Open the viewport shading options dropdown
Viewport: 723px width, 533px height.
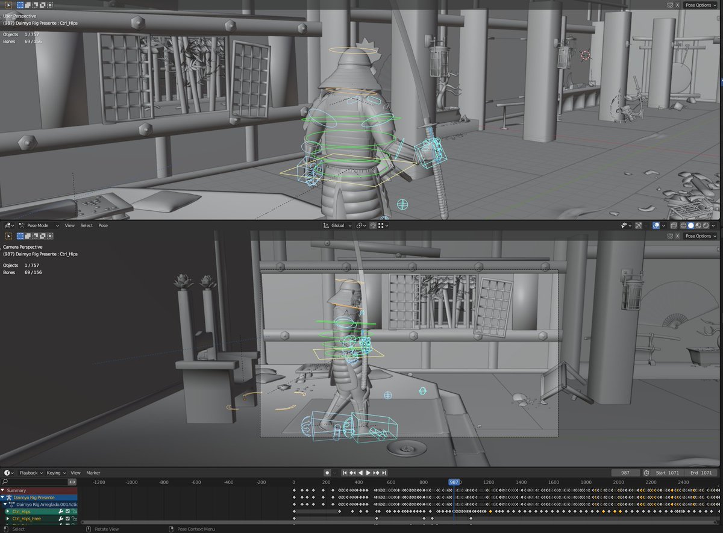[713, 225]
